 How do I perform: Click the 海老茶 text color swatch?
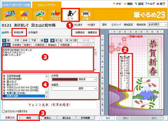tap(65, 79)
